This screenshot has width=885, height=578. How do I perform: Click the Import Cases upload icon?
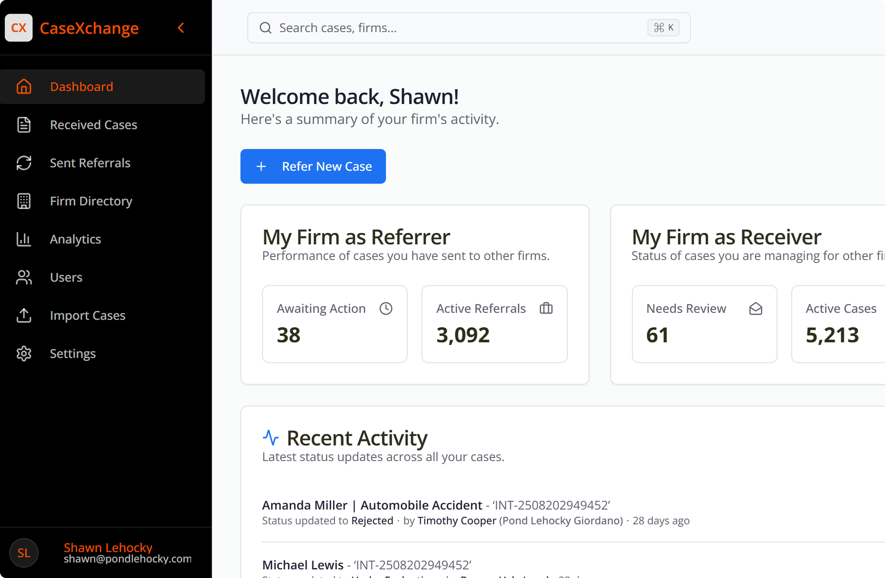[24, 316]
